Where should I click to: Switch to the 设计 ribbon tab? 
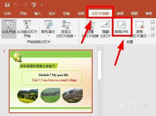(x=52, y=13)
